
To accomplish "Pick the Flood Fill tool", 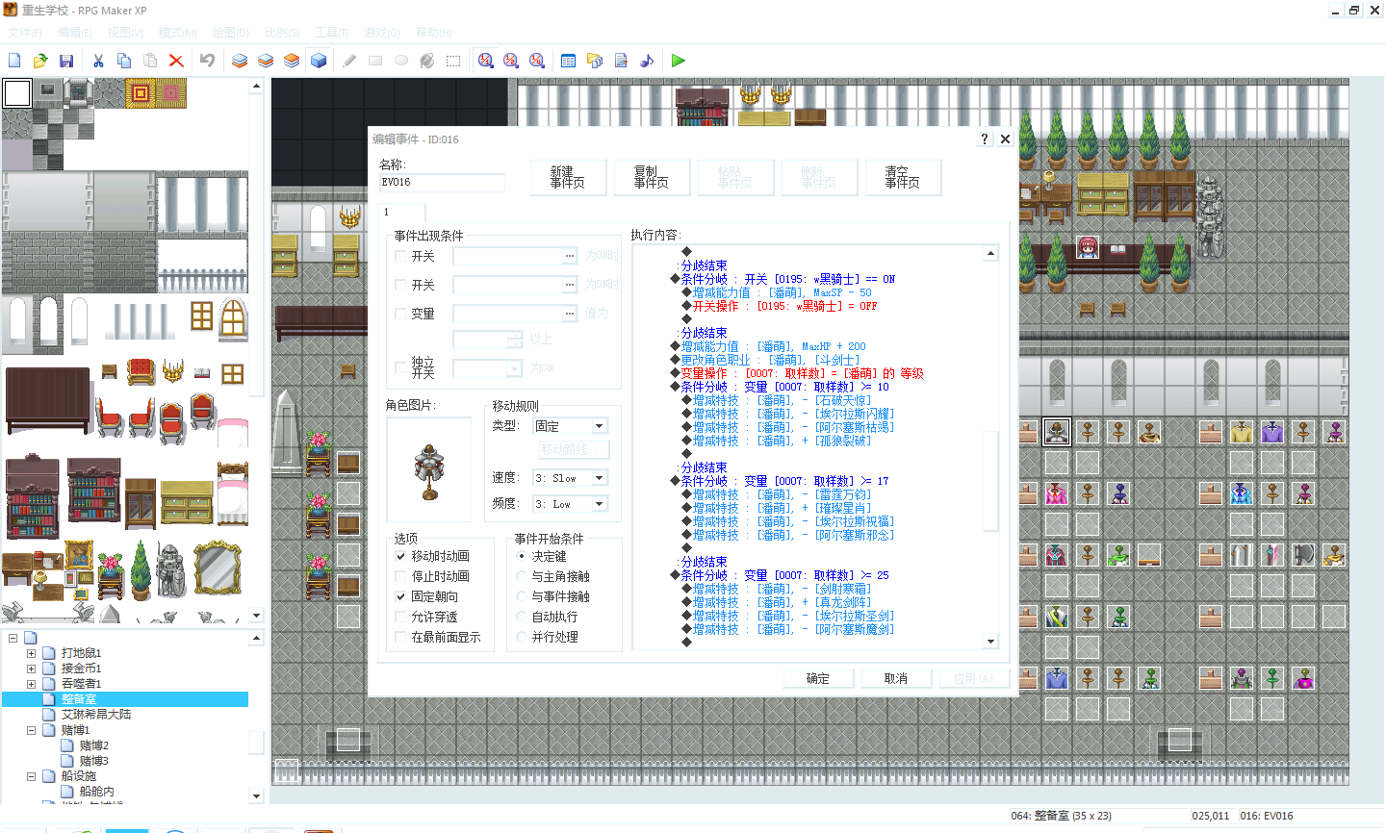I will point(427,61).
